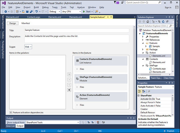
Task: Click the Sync with Active Document icon
Action: point(159,22)
